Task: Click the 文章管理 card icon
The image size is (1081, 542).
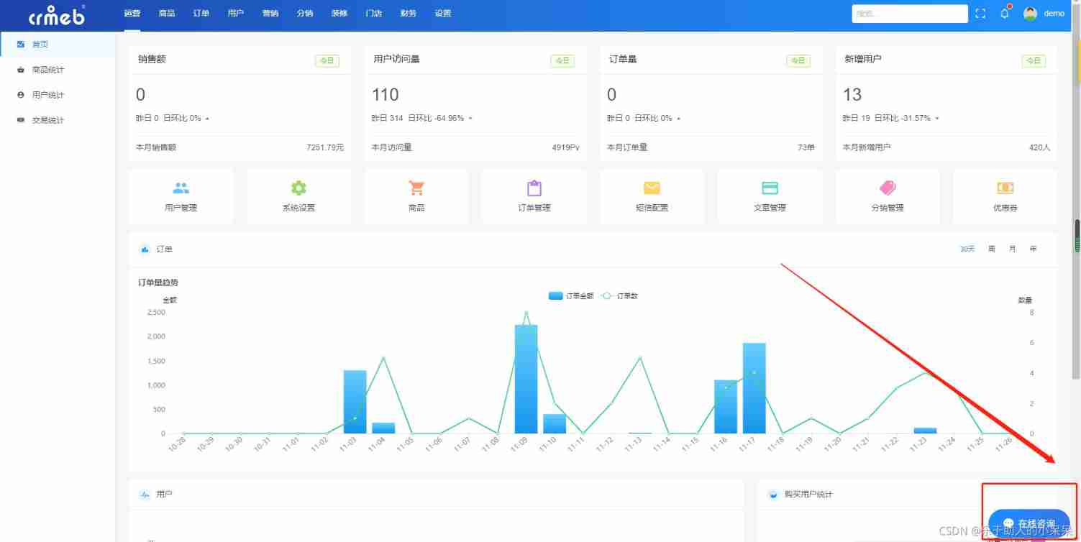Action: click(x=770, y=189)
